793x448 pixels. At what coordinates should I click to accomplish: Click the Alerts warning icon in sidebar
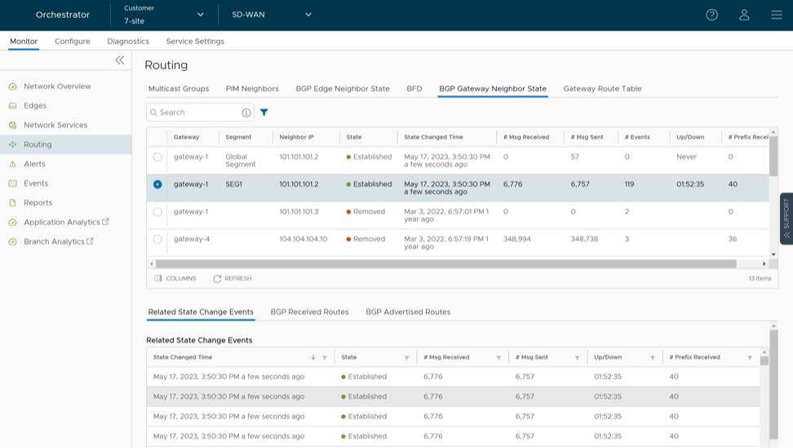click(x=12, y=164)
